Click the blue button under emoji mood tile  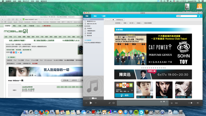pos(124,95)
